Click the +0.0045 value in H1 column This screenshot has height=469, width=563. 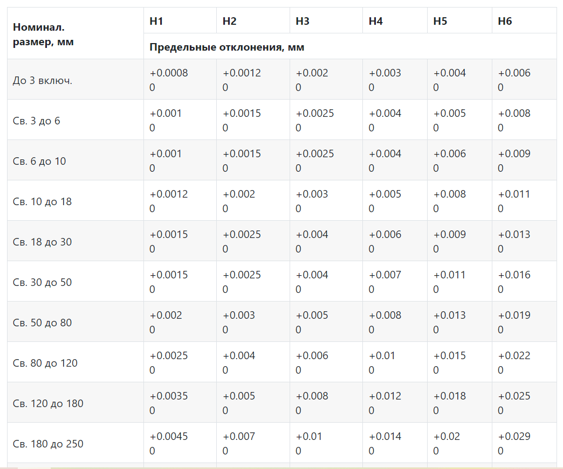pos(169,437)
